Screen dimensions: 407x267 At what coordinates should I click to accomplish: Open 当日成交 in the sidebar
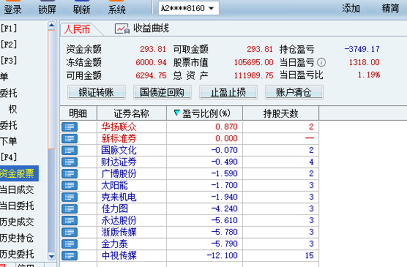pos(18,190)
